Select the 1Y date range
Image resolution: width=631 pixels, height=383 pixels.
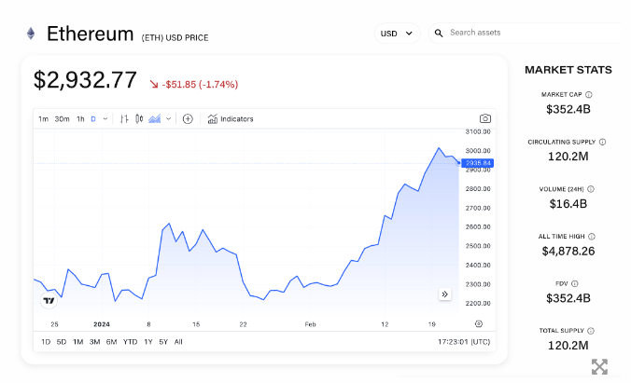(x=147, y=342)
